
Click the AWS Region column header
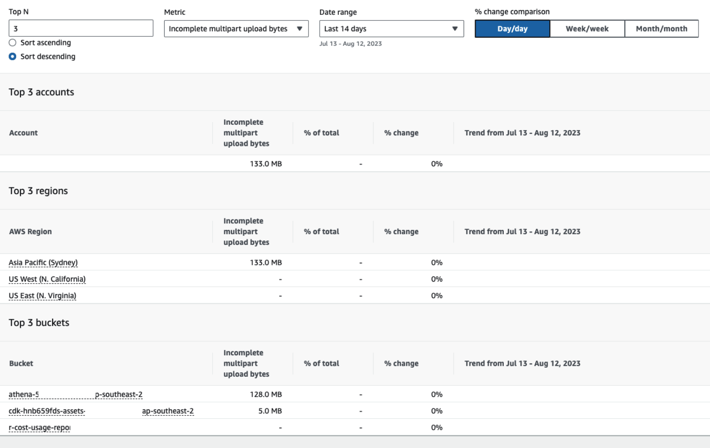30,231
